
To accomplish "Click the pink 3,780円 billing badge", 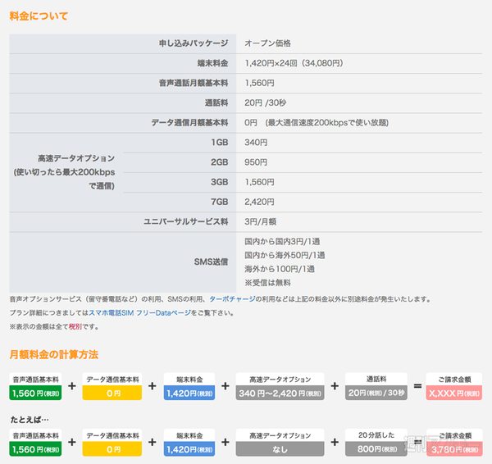I will 454,449.
